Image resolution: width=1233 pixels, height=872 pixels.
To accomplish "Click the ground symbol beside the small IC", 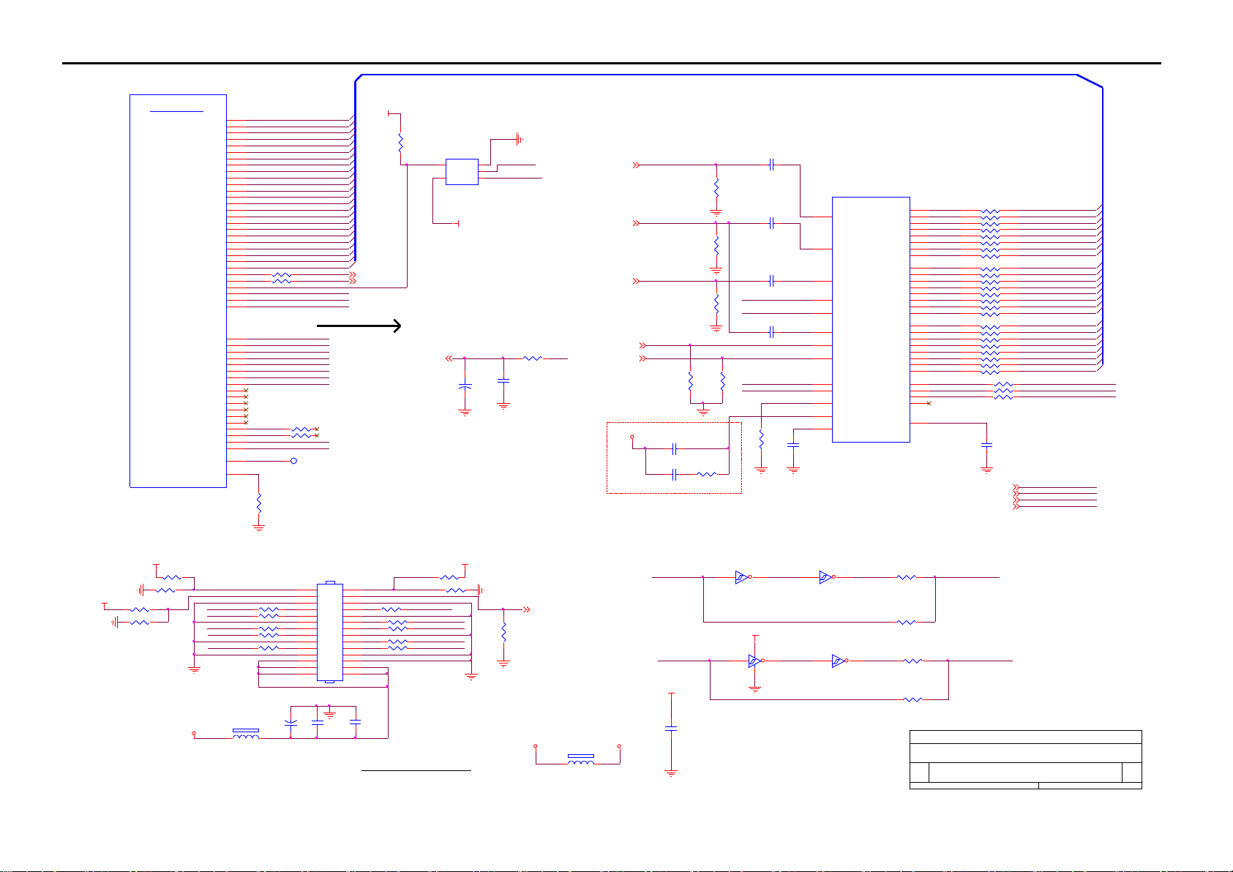I will coord(520,138).
